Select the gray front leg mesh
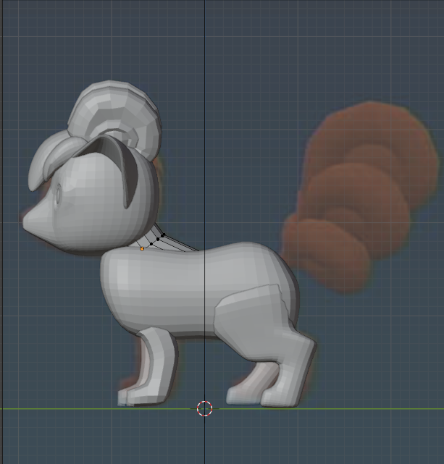Viewport: 444px width, 464px height. tap(159, 367)
